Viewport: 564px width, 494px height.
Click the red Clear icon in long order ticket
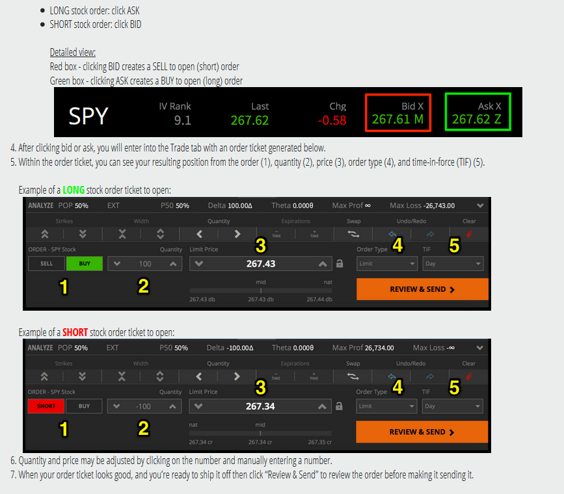coord(469,235)
